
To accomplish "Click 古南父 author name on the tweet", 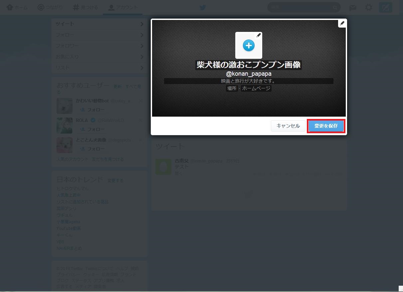I will [x=182, y=161].
